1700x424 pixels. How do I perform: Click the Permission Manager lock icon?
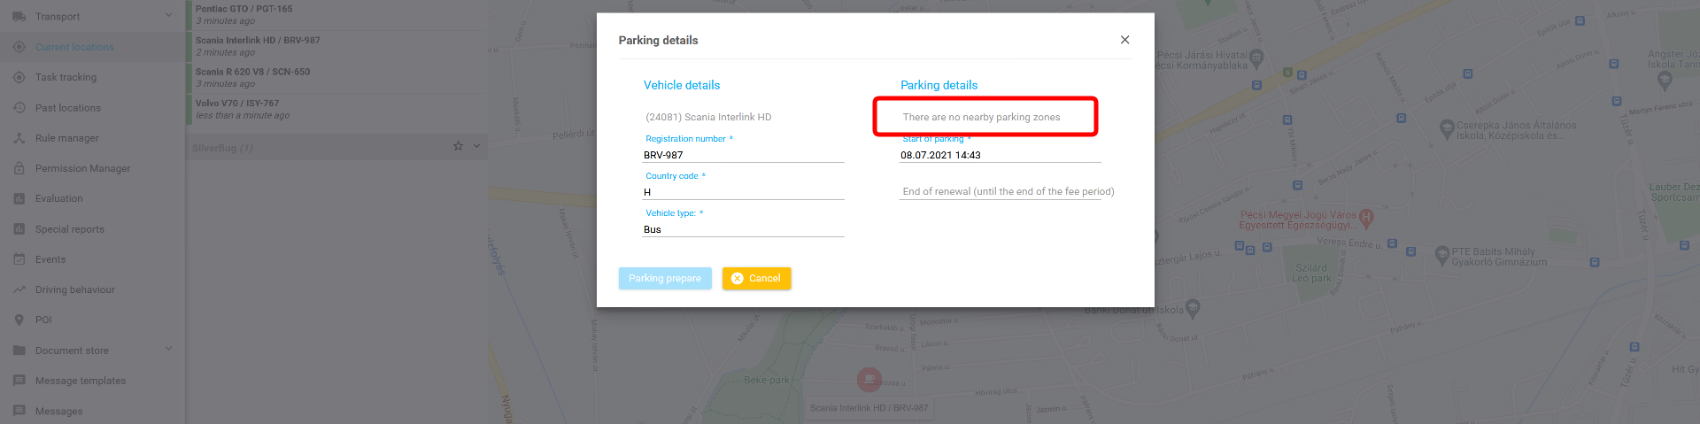click(x=19, y=168)
